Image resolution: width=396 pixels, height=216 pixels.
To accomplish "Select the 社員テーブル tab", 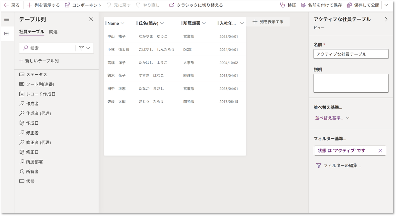I will coord(32,32).
